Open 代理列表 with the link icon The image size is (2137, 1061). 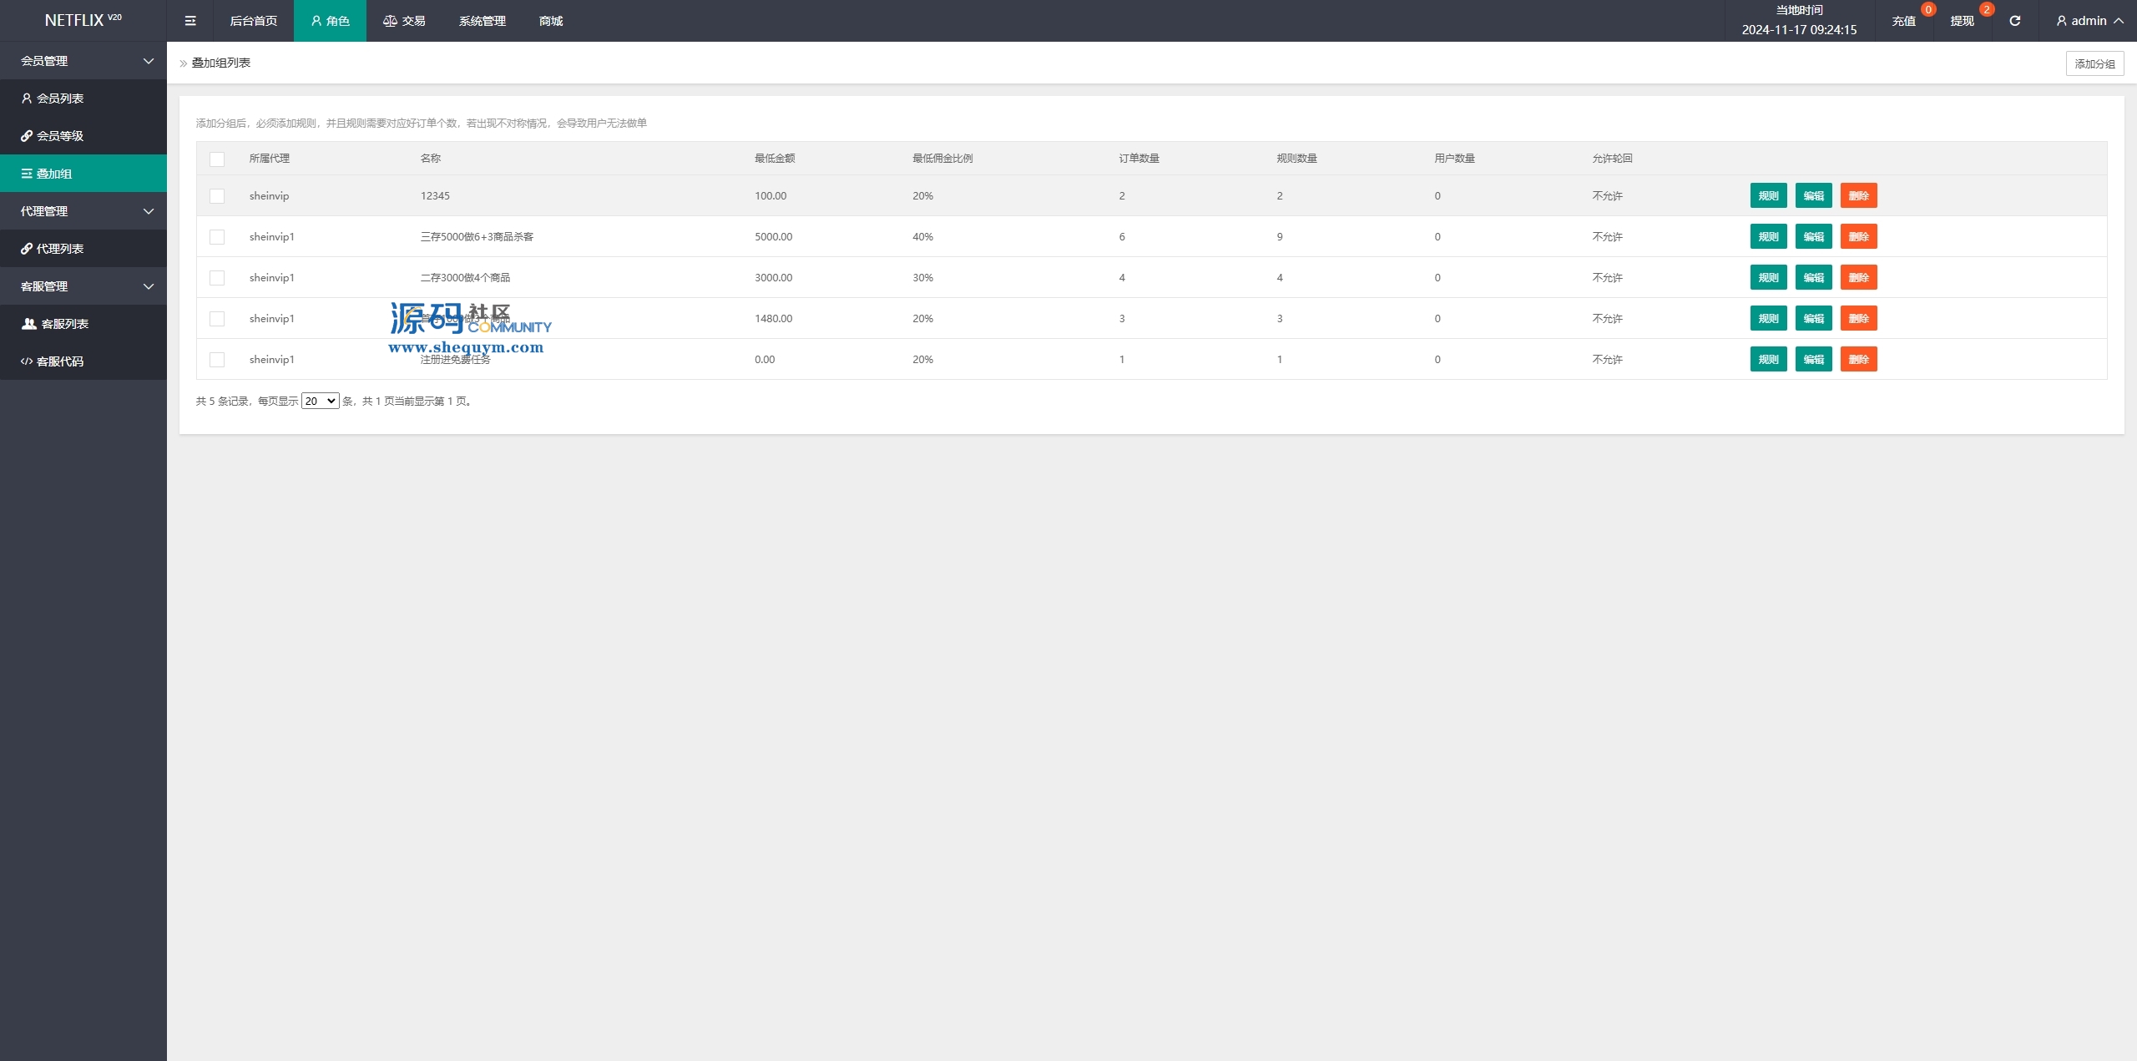point(53,249)
